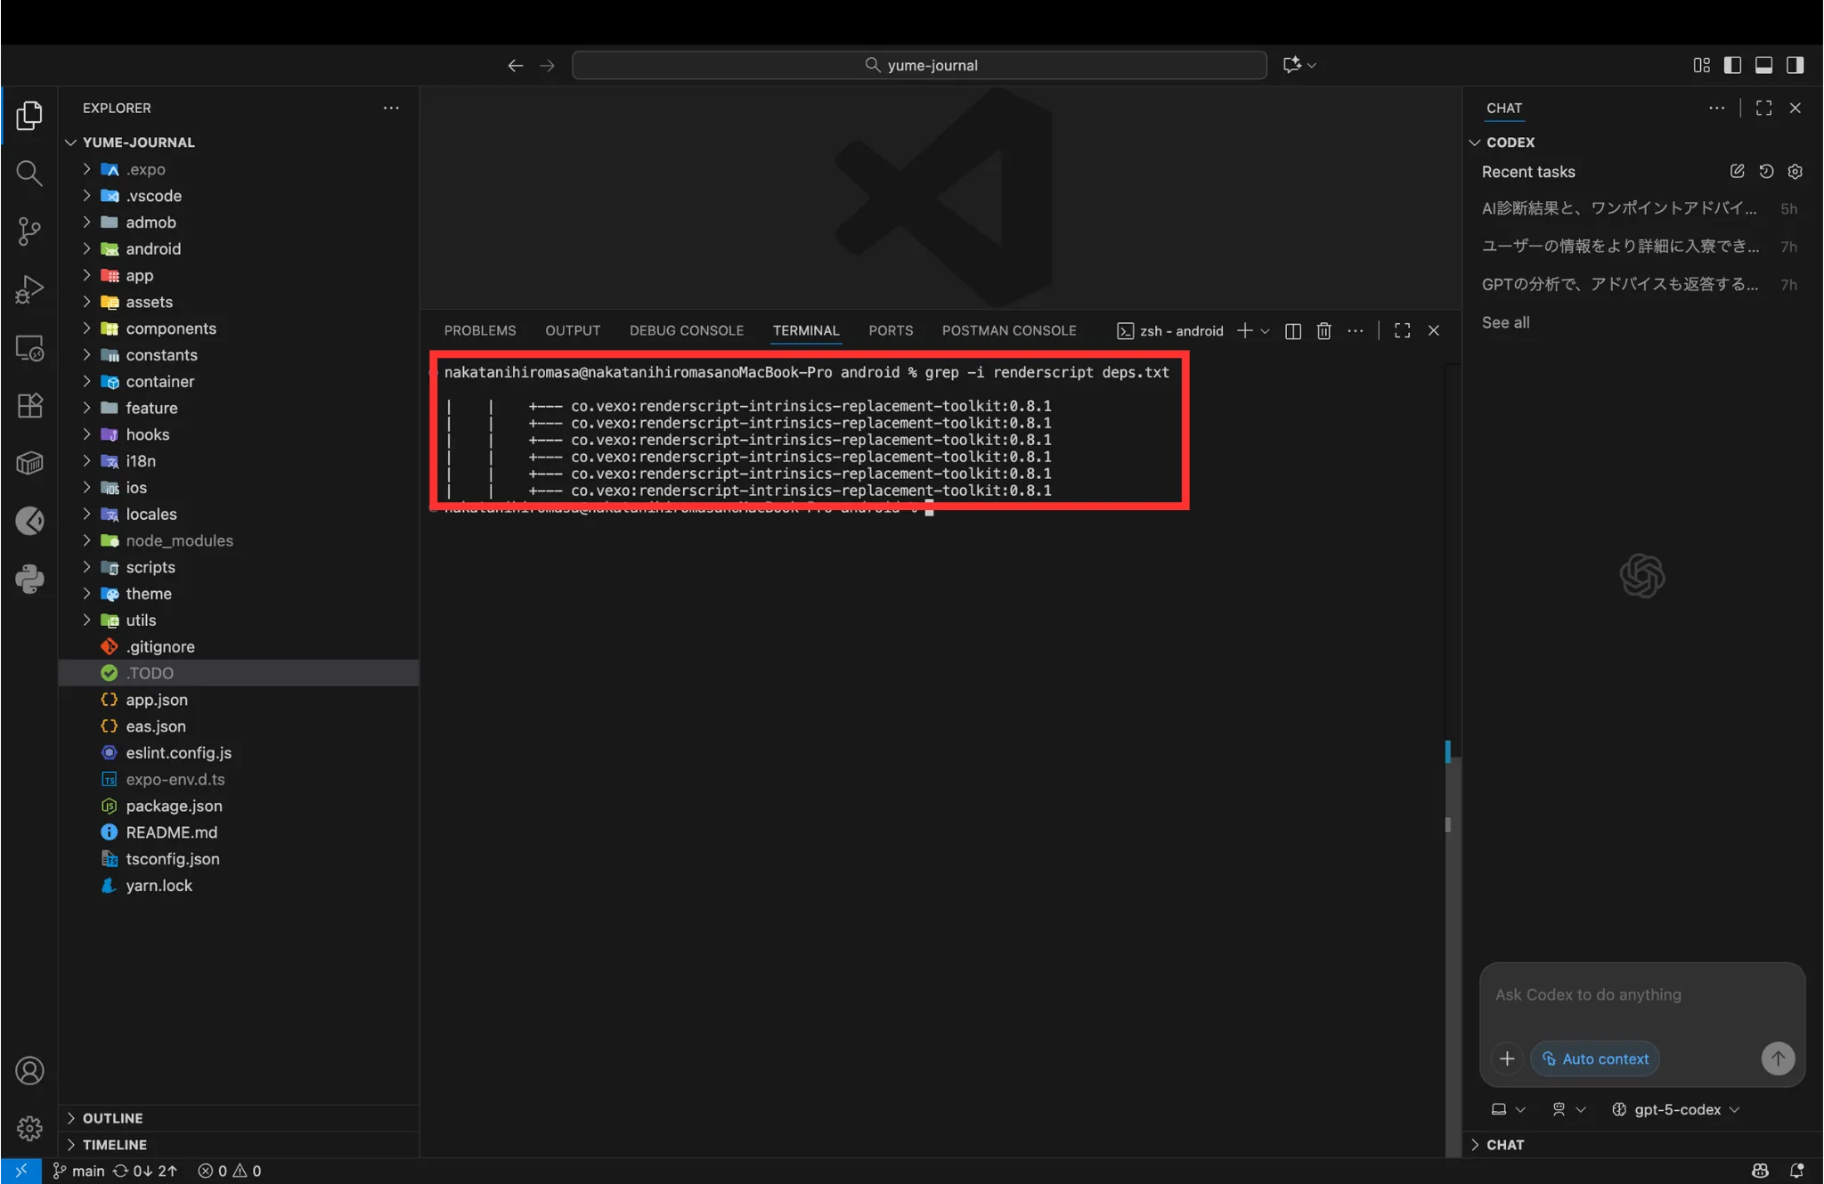Open the POSTMAN CONSOLE tab
The image size is (1824, 1184).
point(1008,330)
